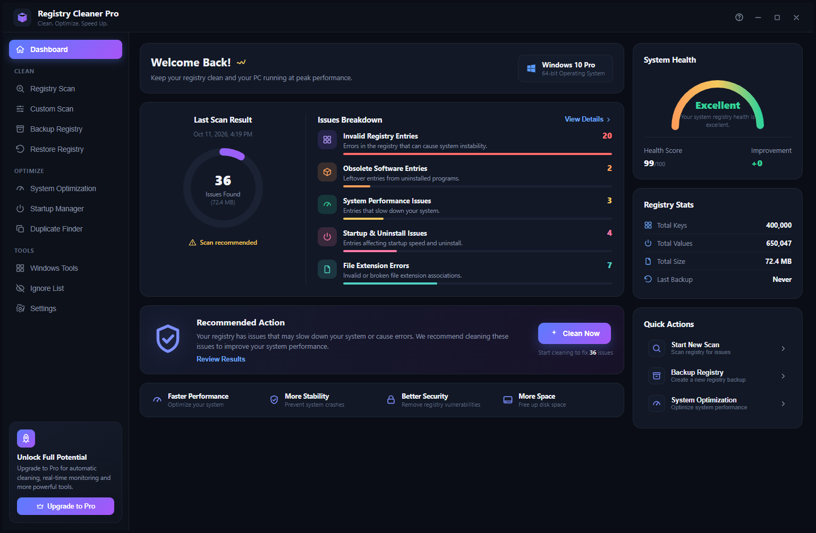Click the Backup Registry archive icon in Quick Actions
Image resolution: width=816 pixels, height=533 pixels.
click(x=657, y=376)
